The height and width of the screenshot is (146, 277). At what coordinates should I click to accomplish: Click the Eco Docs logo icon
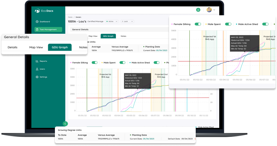tap(37, 11)
